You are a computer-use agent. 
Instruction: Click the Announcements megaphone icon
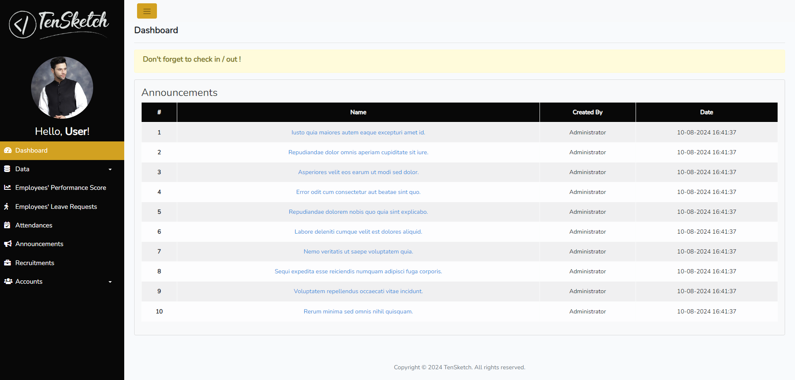point(7,244)
